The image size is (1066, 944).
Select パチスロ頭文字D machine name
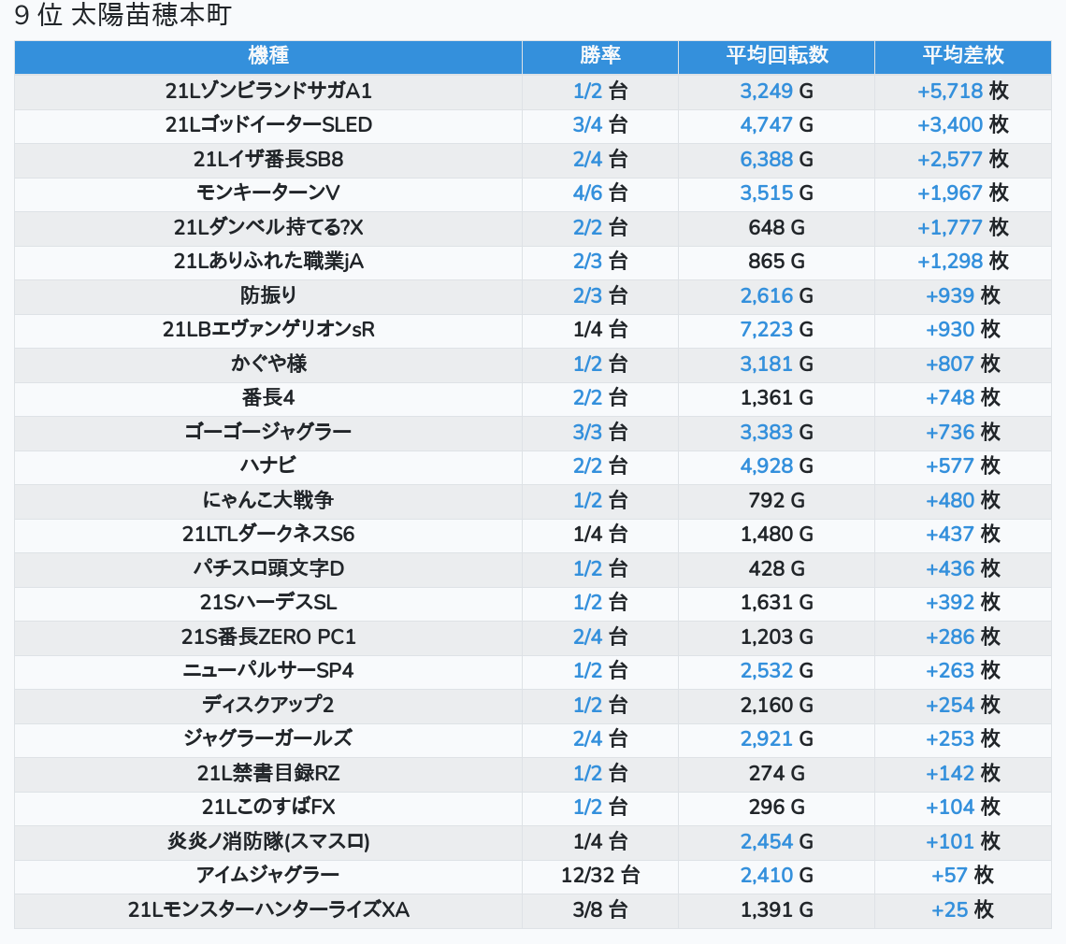pyautogui.click(x=267, y=568)
